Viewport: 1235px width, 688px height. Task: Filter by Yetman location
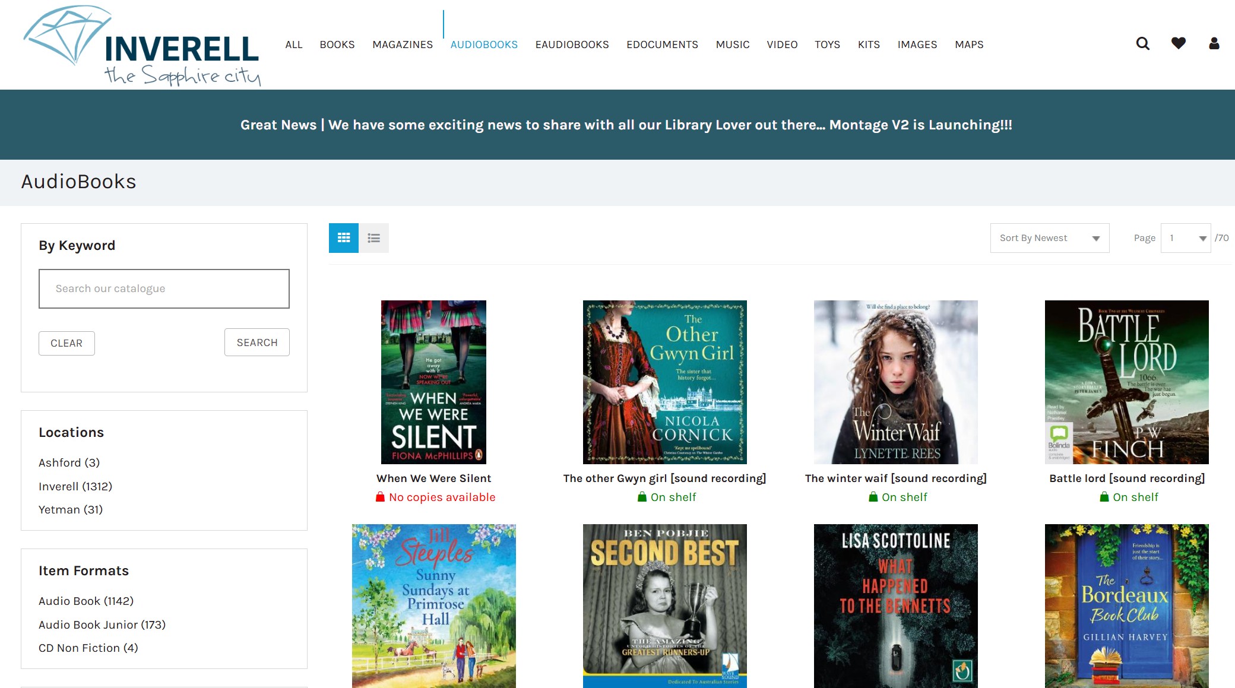point(71,509)
